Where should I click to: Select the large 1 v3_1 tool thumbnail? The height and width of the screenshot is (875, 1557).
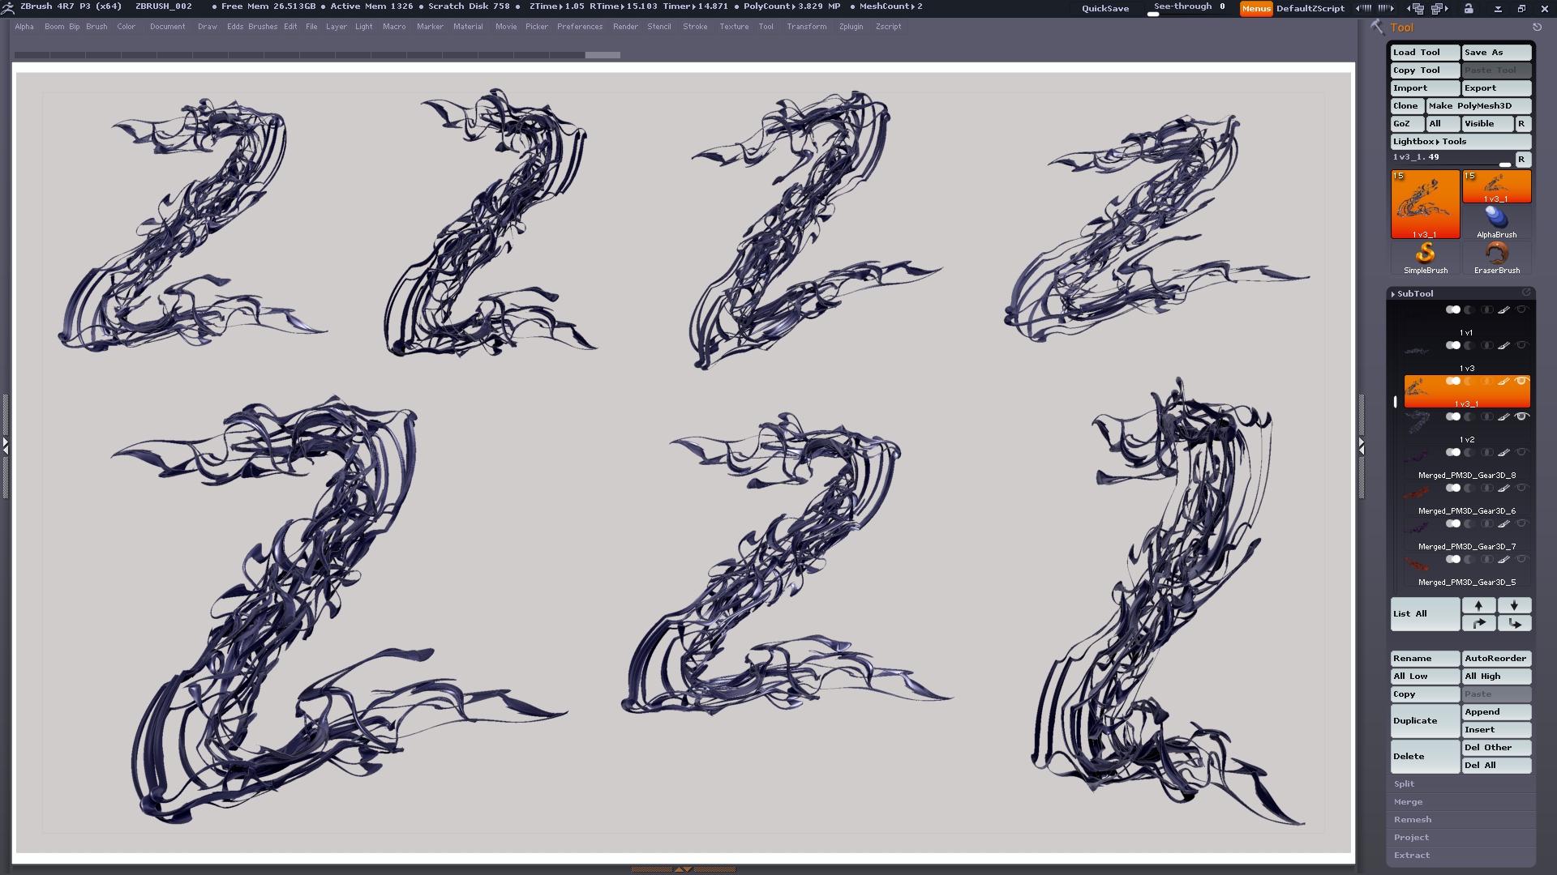click(x=1425, y=204)
